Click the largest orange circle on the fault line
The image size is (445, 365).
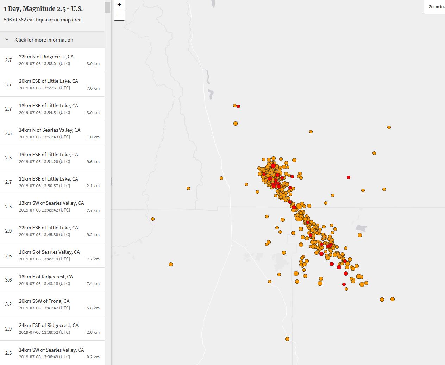coord(299,217)
